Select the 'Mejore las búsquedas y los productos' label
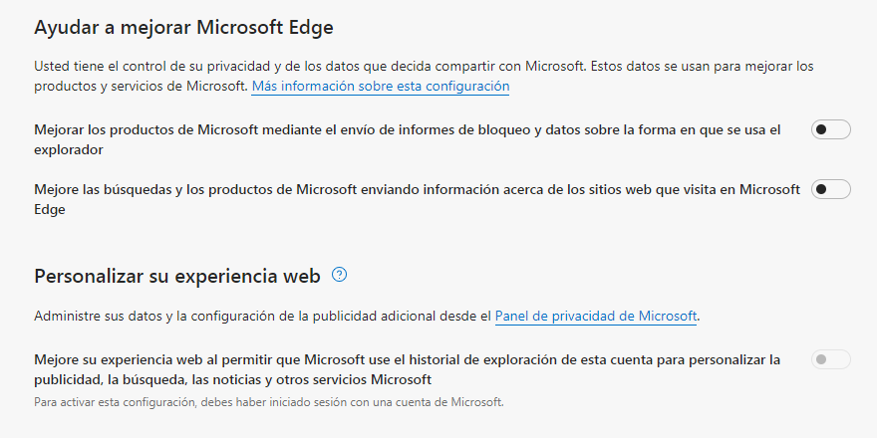877x438 pixels. pyautogui.click(x=418, y=199)
